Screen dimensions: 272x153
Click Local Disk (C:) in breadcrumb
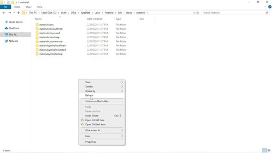coord(49,13)
